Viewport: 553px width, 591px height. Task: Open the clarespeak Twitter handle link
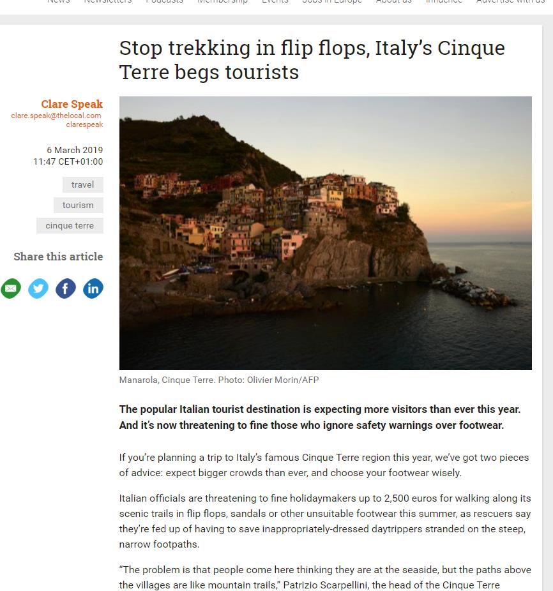pyautogui.click(x=84, y=124)
